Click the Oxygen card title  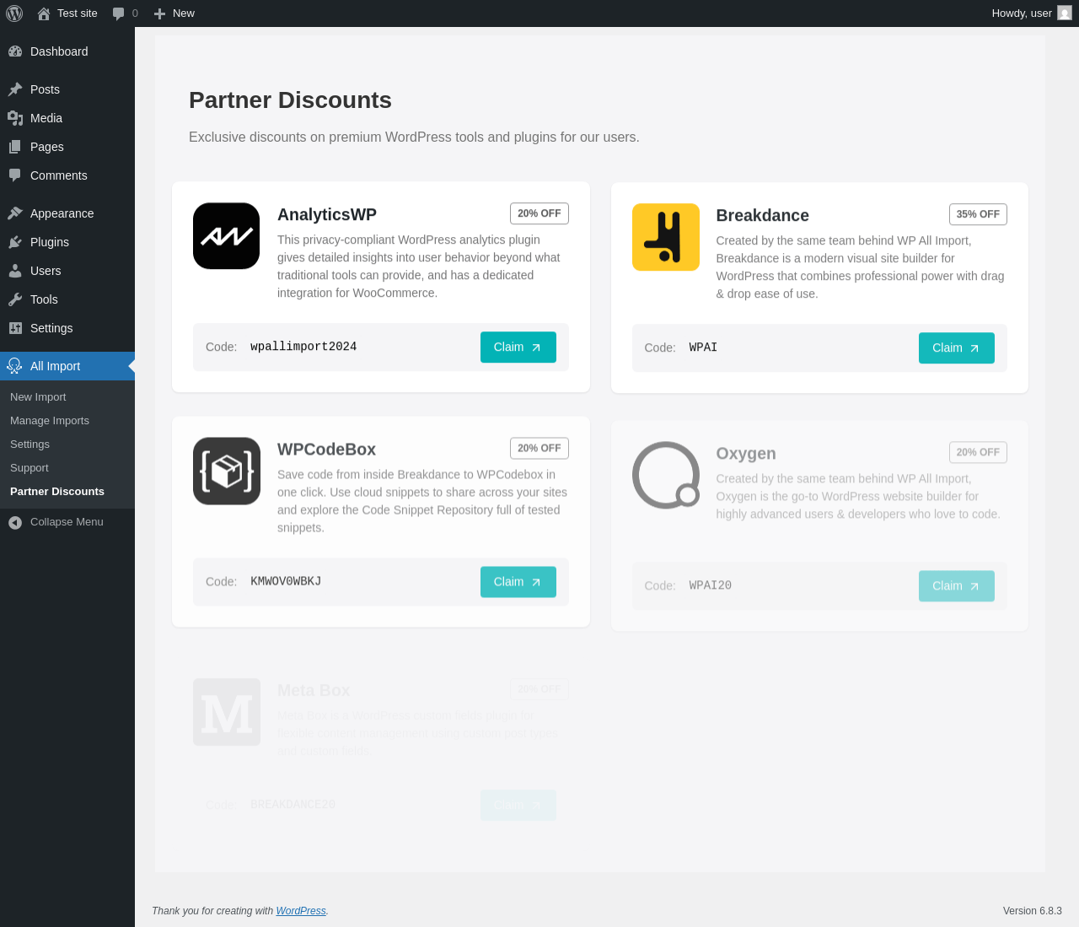coord(746,453)
